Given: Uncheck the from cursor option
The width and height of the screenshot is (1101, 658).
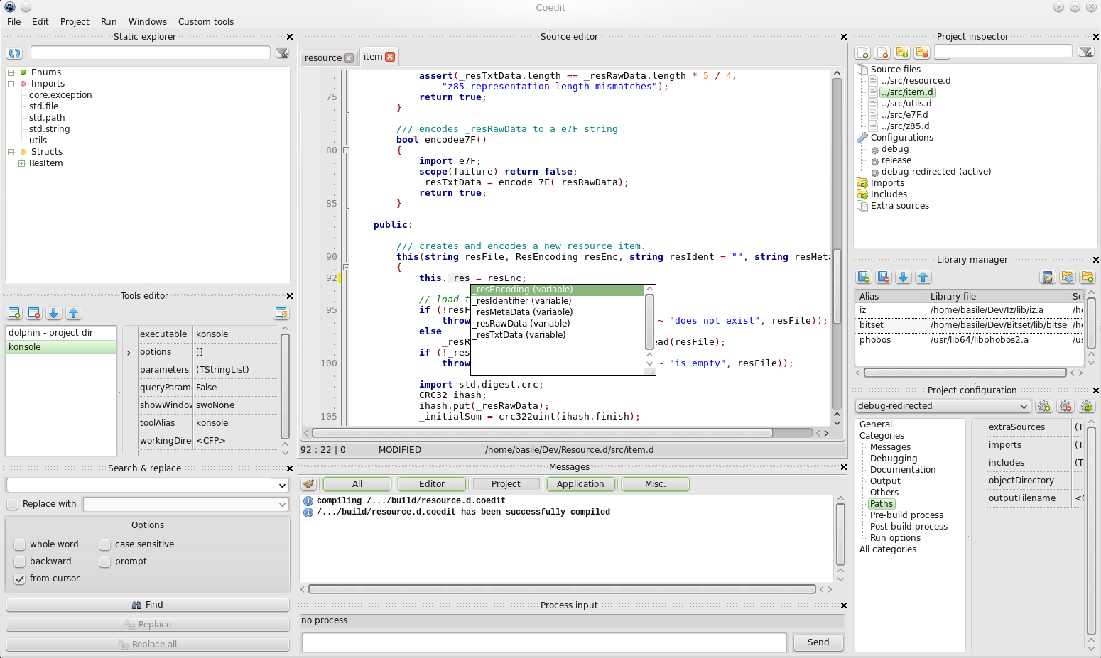Looking at the screenshot, I should point(20,579).
